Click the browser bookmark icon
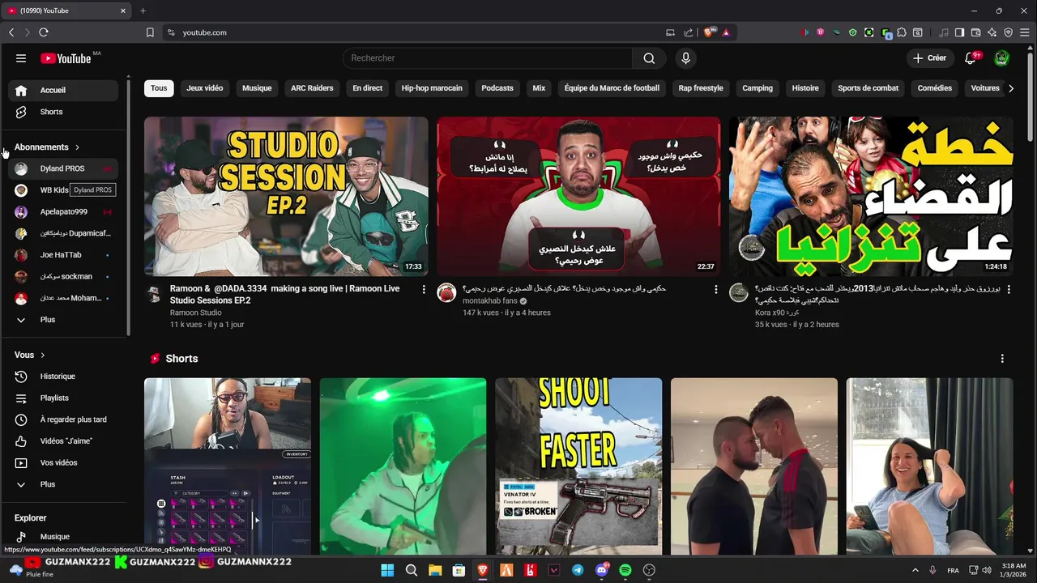The image size is (1037, 583). coord(150,32)
